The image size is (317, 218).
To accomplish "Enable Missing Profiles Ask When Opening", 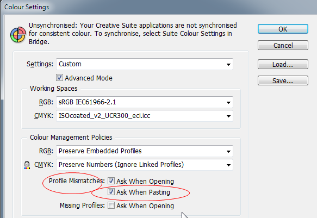I will point(111,205).
